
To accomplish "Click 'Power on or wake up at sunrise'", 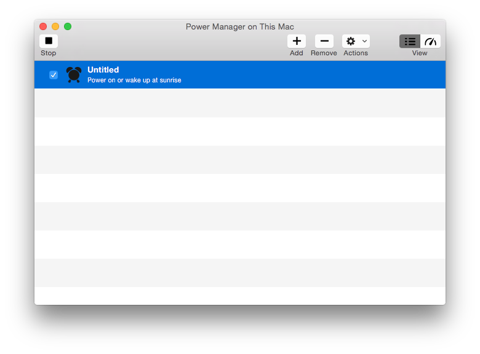I will 134,80.
